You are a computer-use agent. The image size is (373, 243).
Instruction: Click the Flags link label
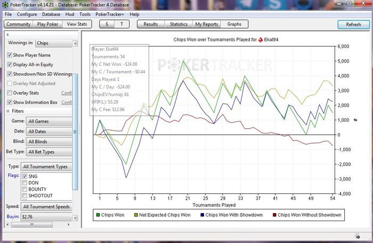click(x=13, y=175)
